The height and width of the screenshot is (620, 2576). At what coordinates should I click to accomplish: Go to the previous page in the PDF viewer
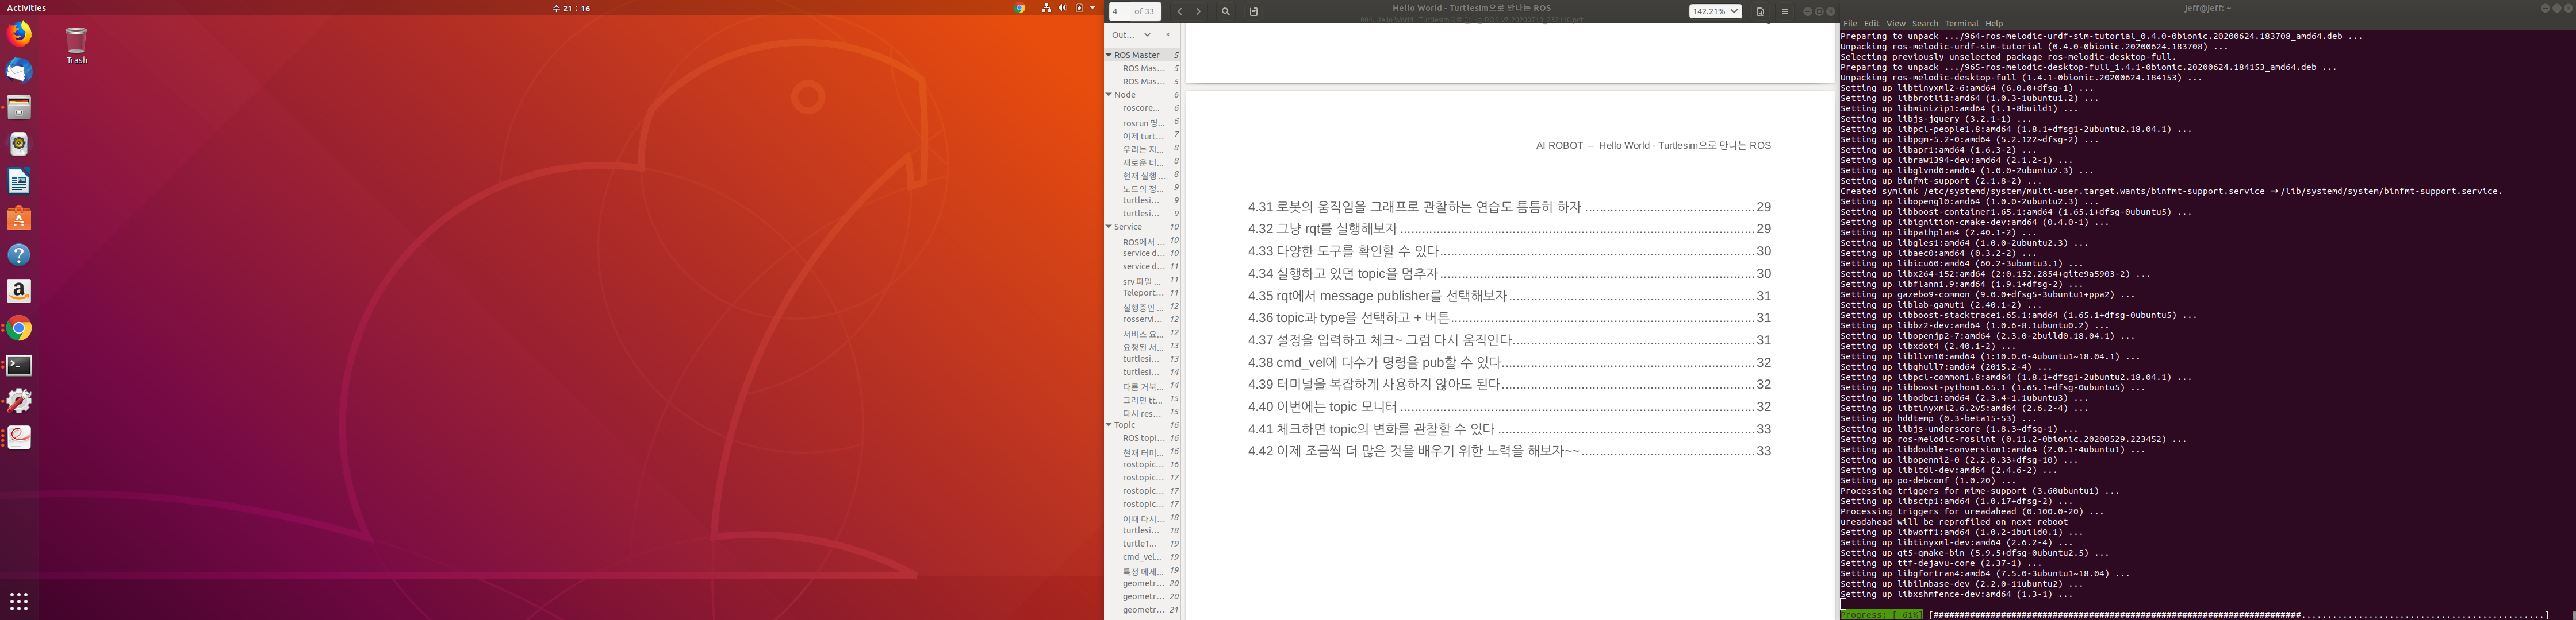pos(1180,12)
